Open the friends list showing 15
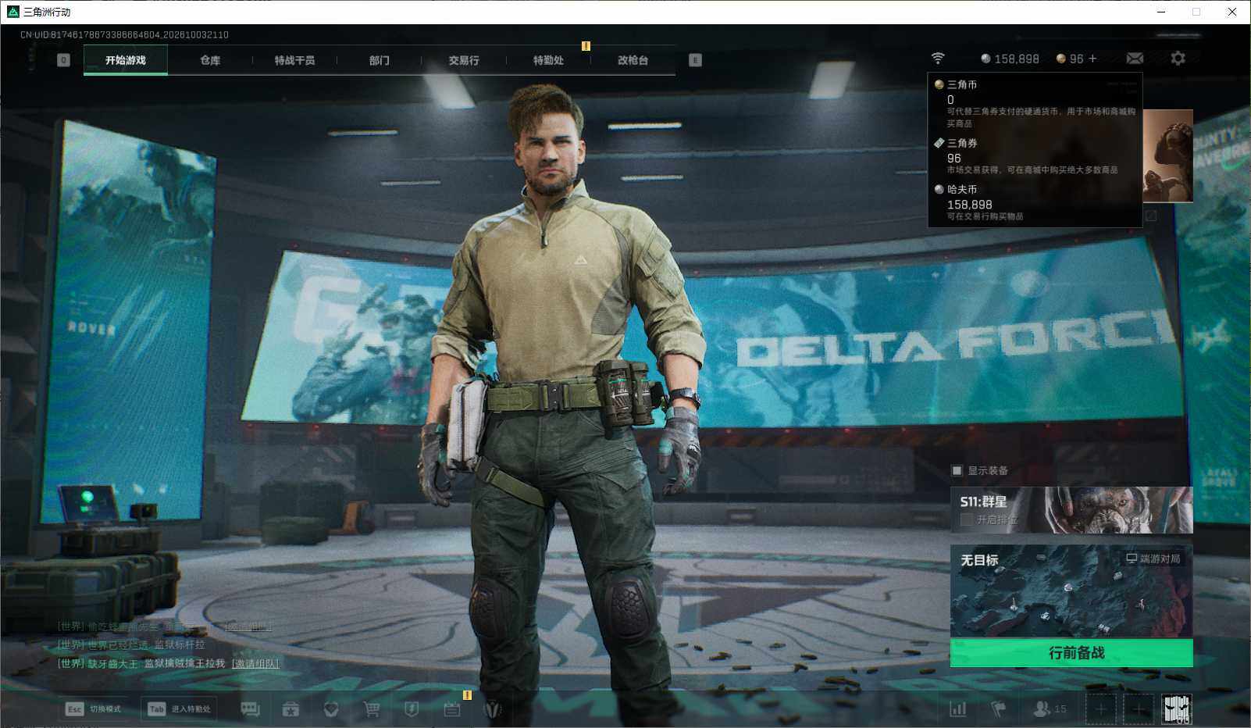This screenshot has height=728, width=1251. coord(1050,709)
